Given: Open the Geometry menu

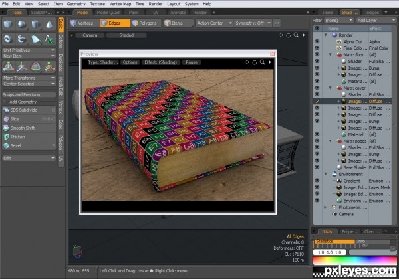Looking at the screenshot, I should tap(76, 4).
